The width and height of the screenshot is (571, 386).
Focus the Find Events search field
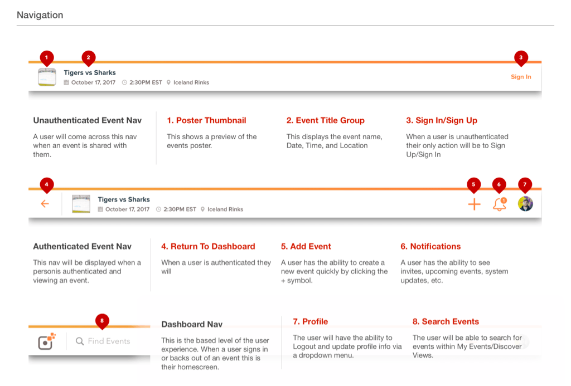pyautogui.click(x=109, y=341)
